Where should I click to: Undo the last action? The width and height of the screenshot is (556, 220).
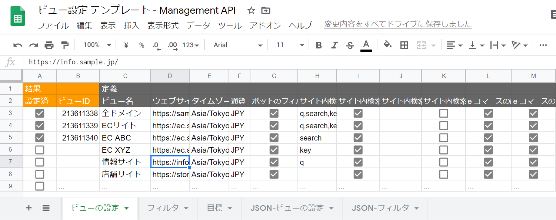tap(18, 45)
